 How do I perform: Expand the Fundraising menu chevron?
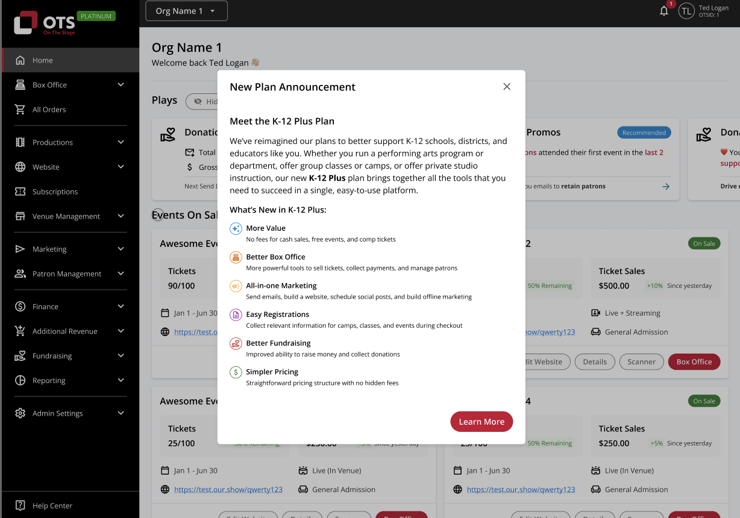121,356
